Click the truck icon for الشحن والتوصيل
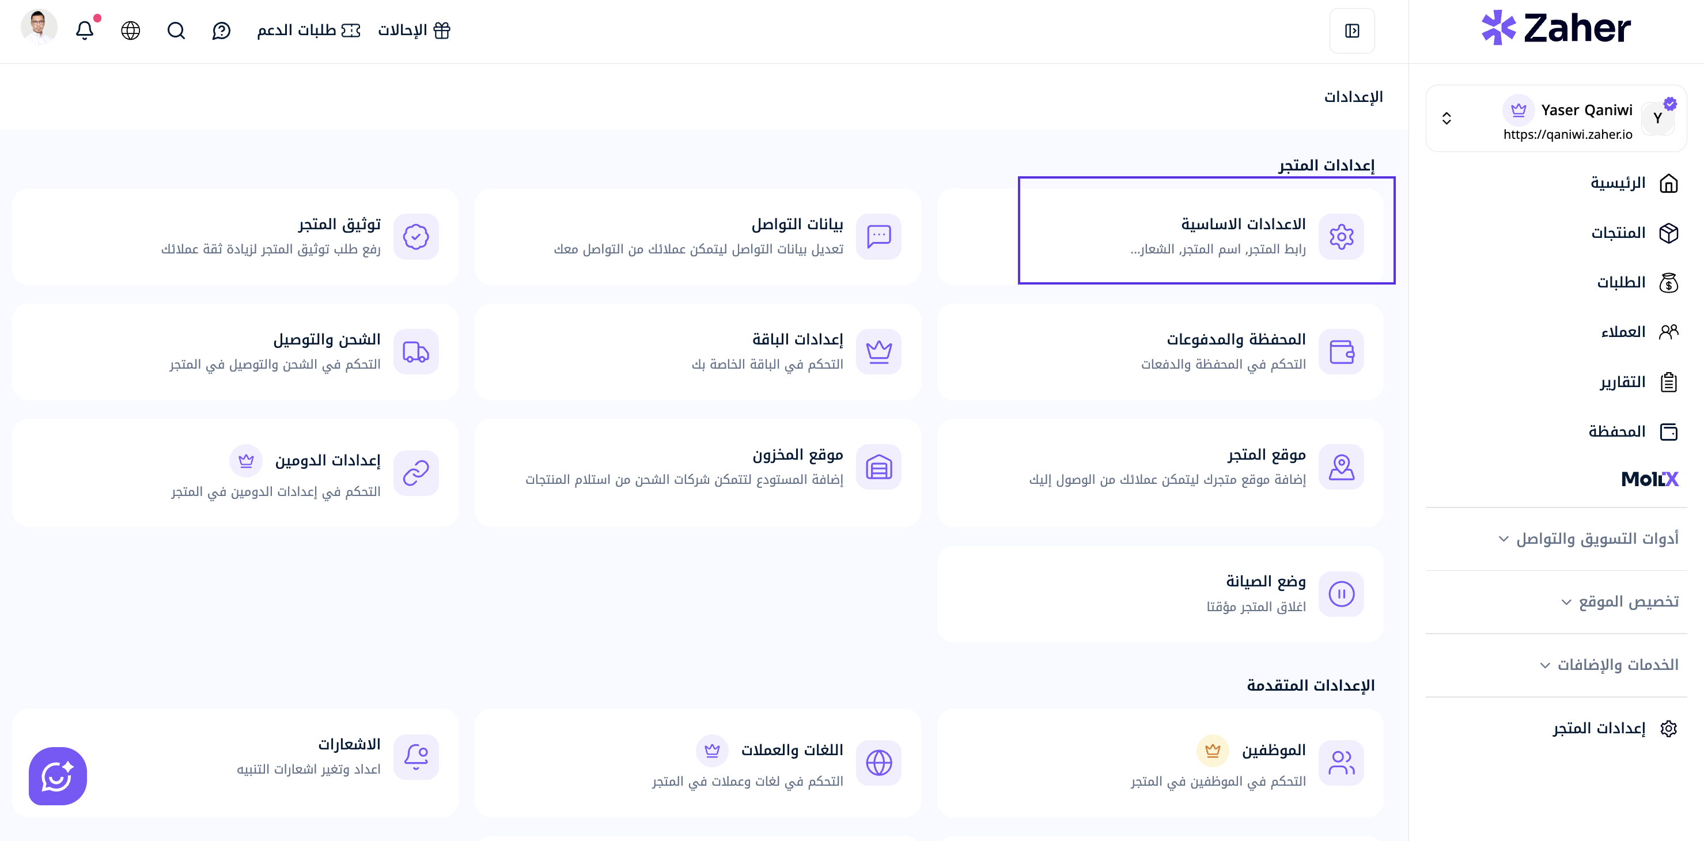Screen dimensions: 1704x841 pos(416,351)
